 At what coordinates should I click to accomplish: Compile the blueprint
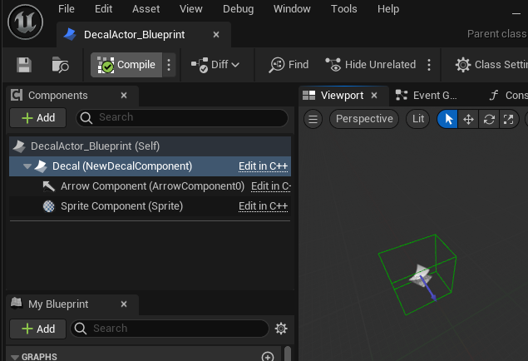point(126,65)
